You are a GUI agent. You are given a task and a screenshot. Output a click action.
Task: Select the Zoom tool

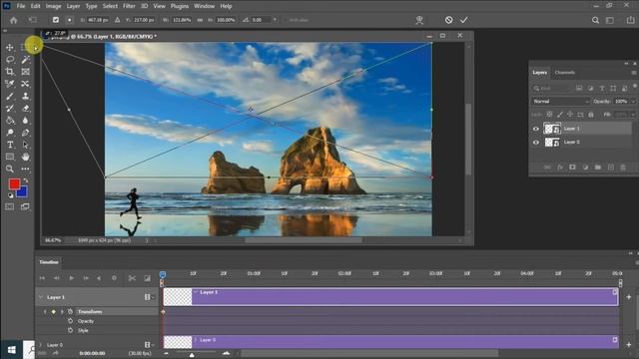pos(10,169)
